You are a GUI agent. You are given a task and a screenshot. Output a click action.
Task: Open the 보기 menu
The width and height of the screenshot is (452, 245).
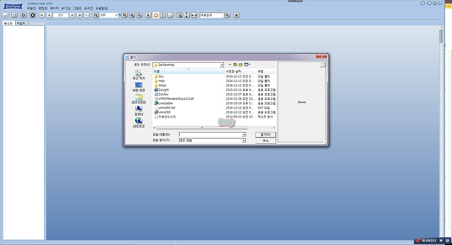click(x=66, y=8)
